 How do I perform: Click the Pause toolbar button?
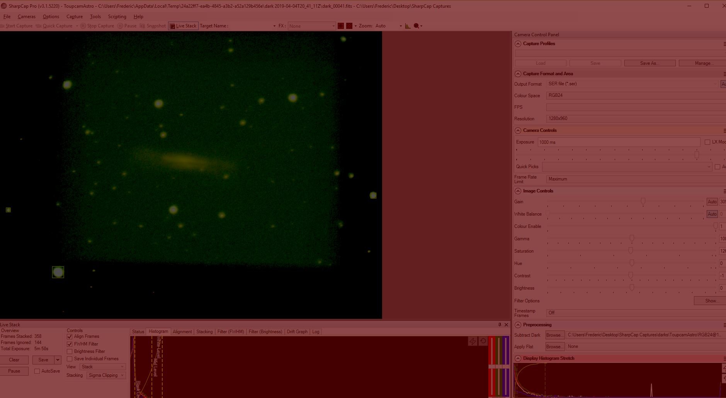click(127, 26)
